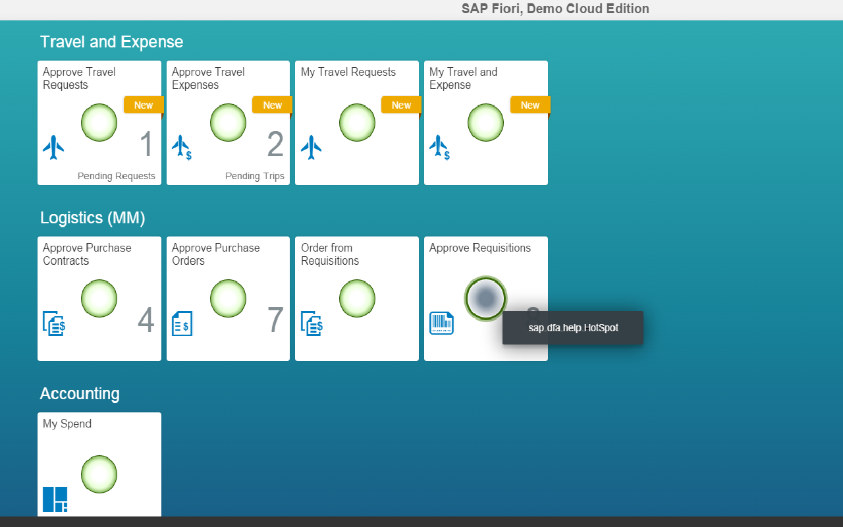Screen dimensions: 843x527
Task: Open the Approve Requisitions tile title
Action: point(480,248)
